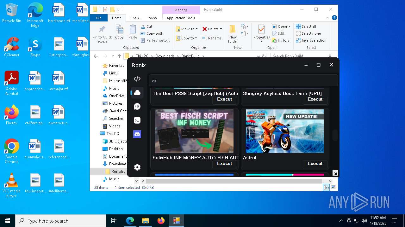Open Microsoft Edge from the taskbar
405x227 pixels.
(130, 221)
